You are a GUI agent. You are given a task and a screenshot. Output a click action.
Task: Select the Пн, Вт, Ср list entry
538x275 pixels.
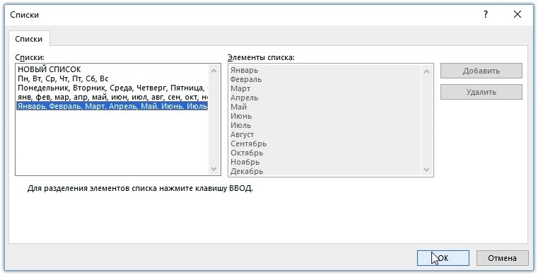pyautogui.click(x=112, y=78)
